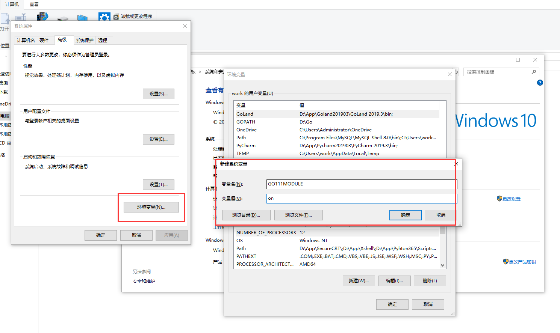Select NUMBER_OF_PROCESSORS system variable row

pyautogui.click(x=336, y=233)
